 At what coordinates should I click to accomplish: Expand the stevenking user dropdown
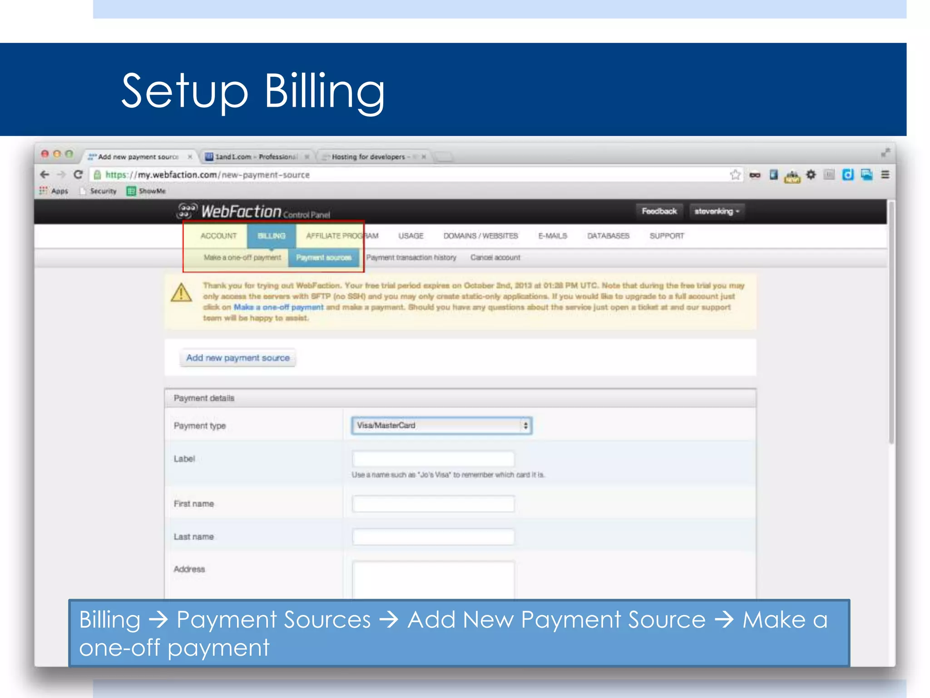click(717, 211)
